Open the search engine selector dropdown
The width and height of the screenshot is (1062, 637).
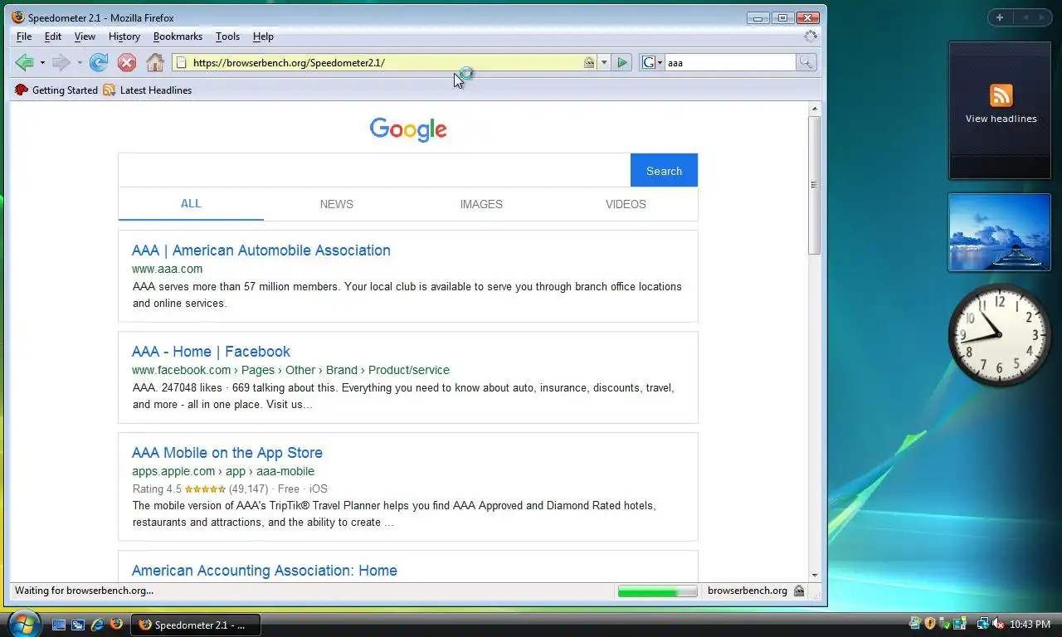(652, 62)
